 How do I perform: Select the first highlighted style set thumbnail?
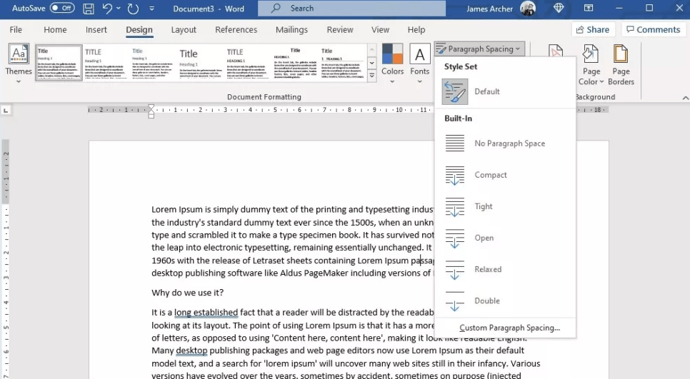point(59,62)
